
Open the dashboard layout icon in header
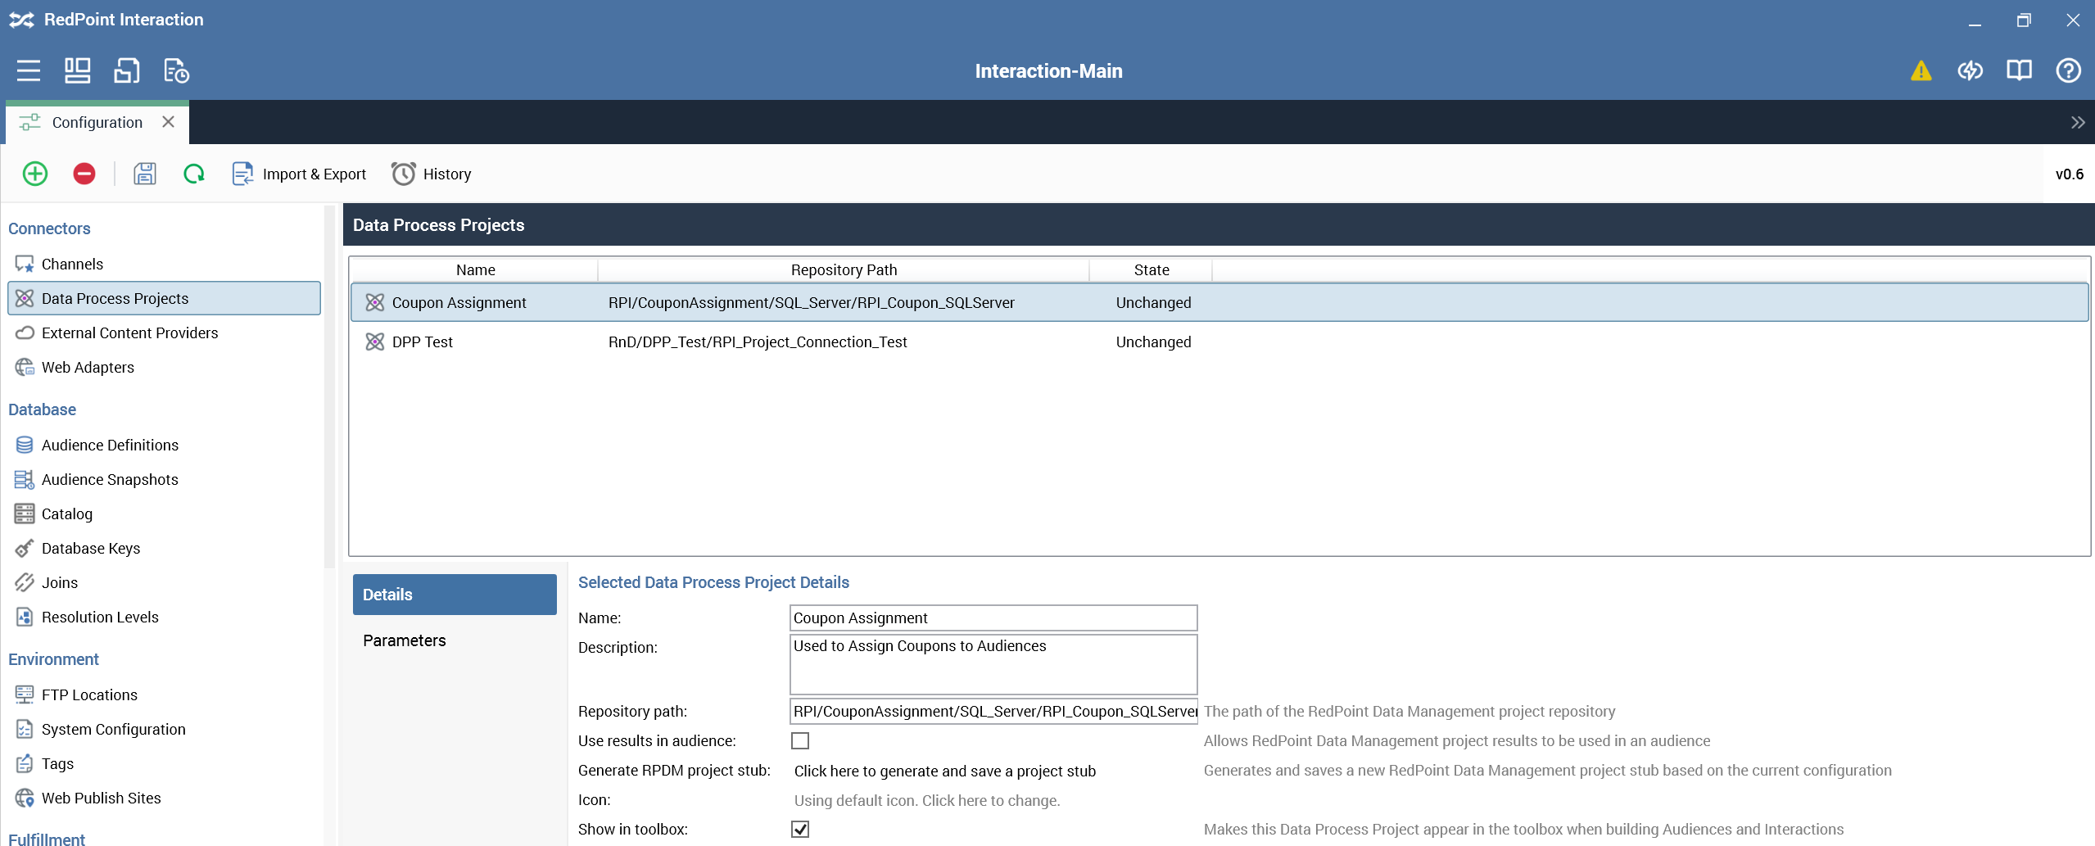point(78,71)
